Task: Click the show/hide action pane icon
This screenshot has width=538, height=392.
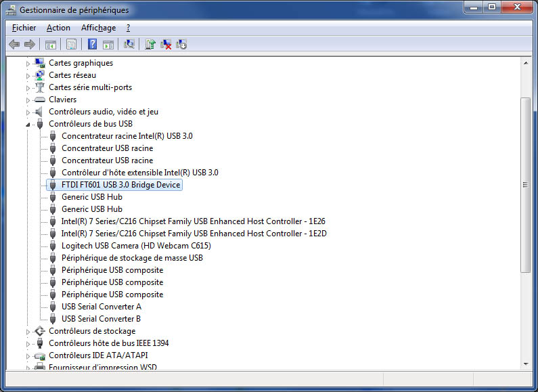Action: click(x=108, y=44)
